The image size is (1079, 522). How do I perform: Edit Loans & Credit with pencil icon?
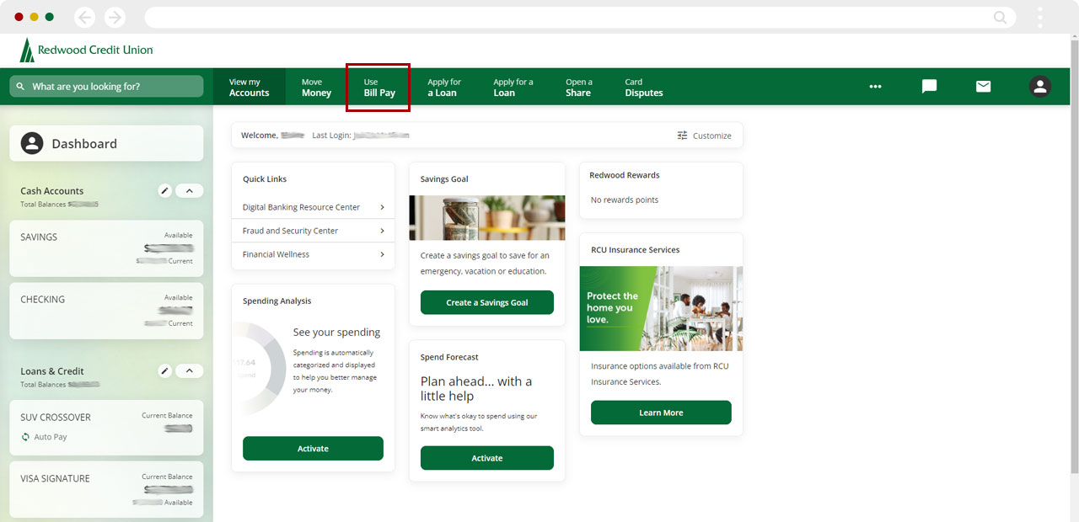pos(165,371)
